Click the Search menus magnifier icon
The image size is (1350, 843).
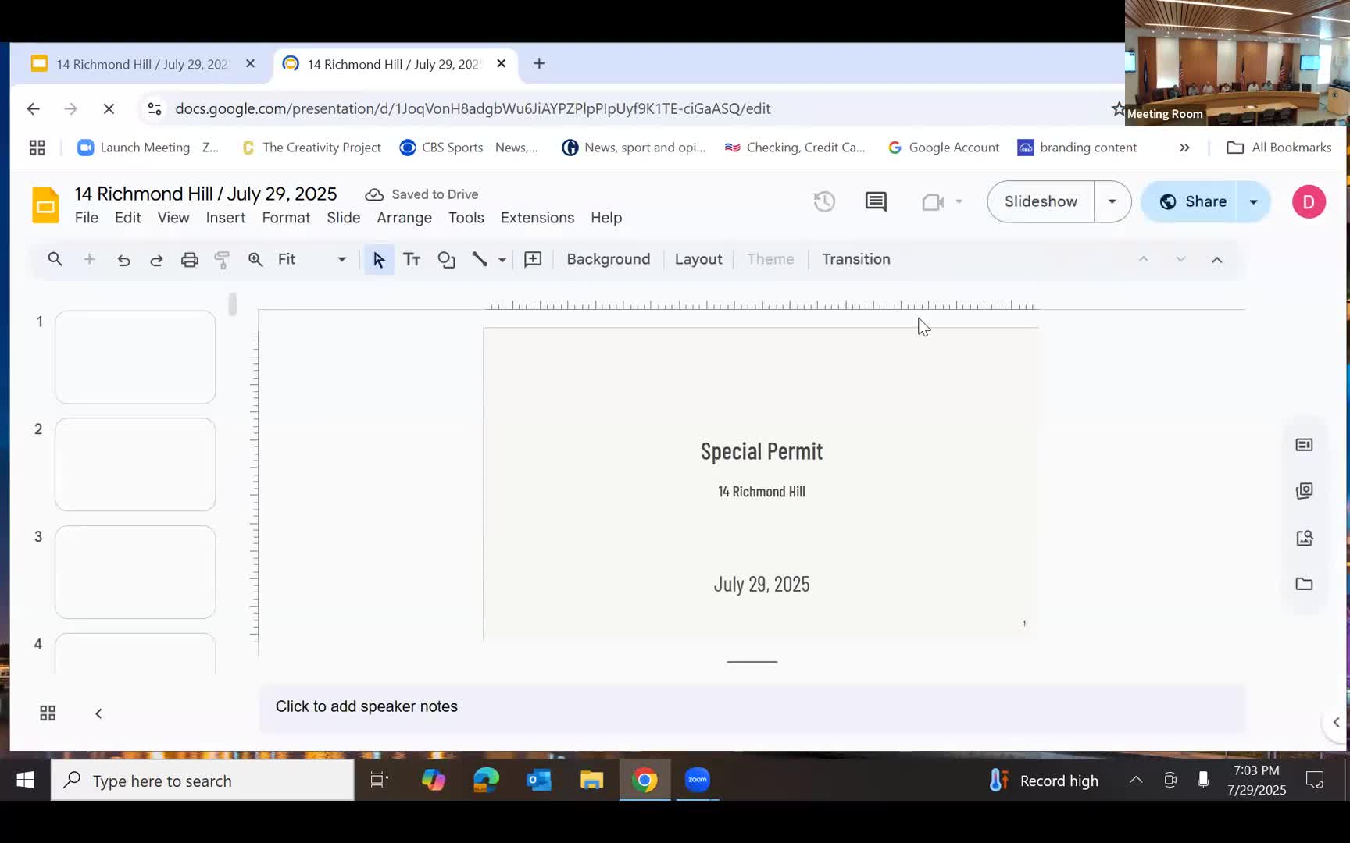55,259
